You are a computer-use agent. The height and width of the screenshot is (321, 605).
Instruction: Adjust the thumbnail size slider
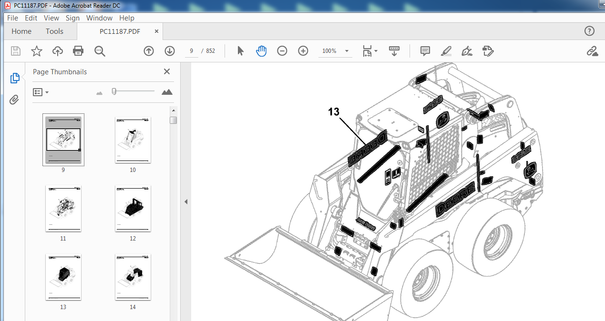coord(114,91)
